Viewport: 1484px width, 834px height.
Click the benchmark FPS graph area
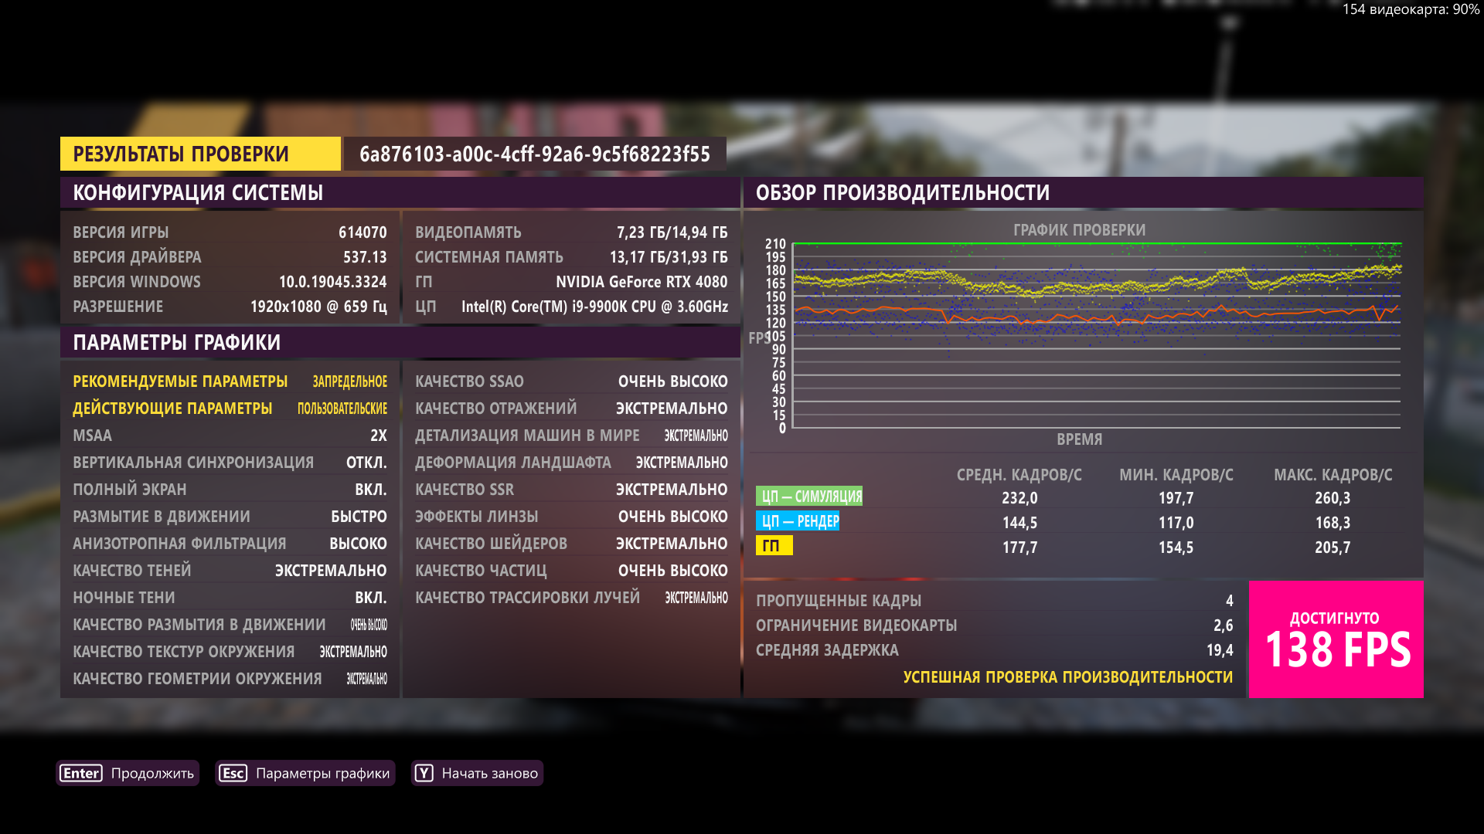point(1097,335)
